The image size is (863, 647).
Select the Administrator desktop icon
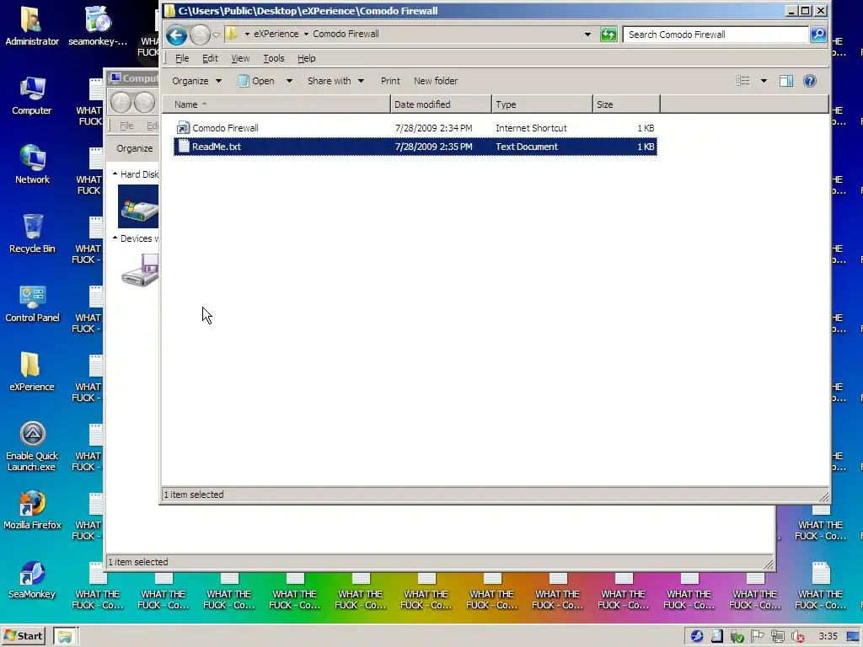click(32, 26)
